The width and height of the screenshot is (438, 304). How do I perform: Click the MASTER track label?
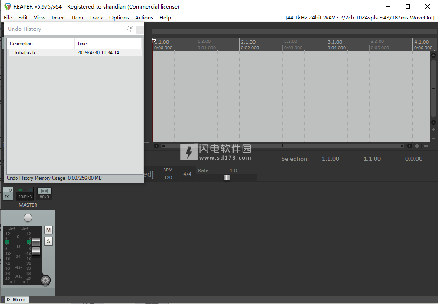pos(28,205)
